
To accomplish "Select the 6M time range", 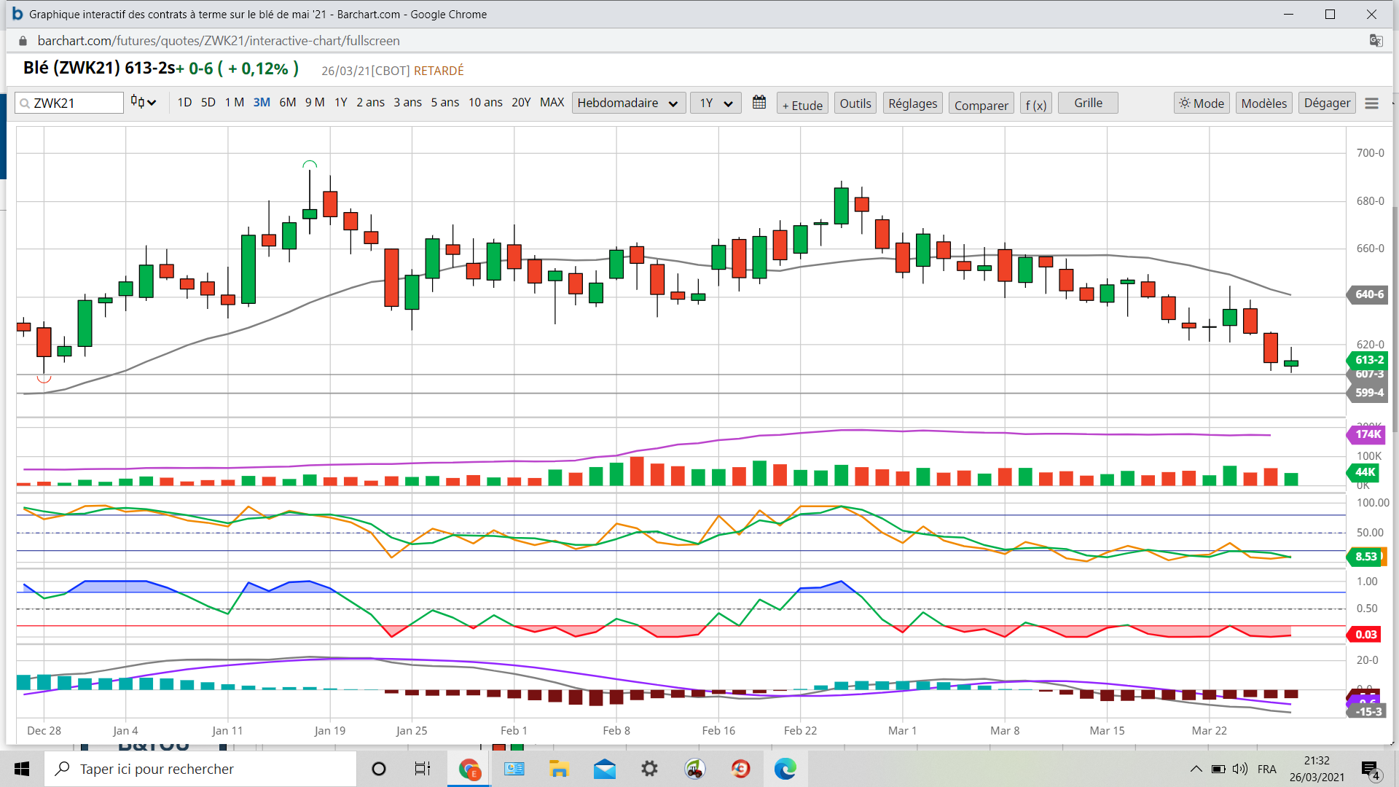I will [287, 103].
